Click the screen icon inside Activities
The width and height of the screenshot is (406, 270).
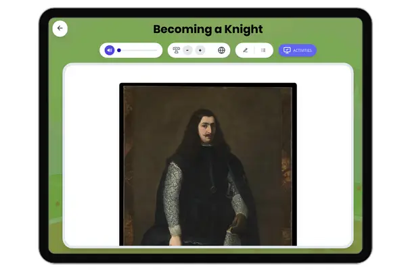(287, 50)
